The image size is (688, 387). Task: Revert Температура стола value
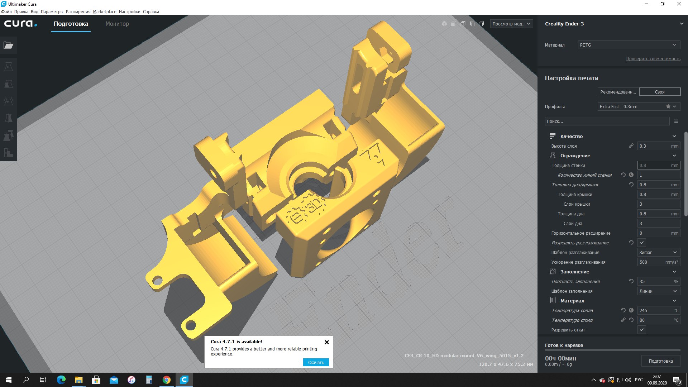pyautogui.click(x=631, y=320)
